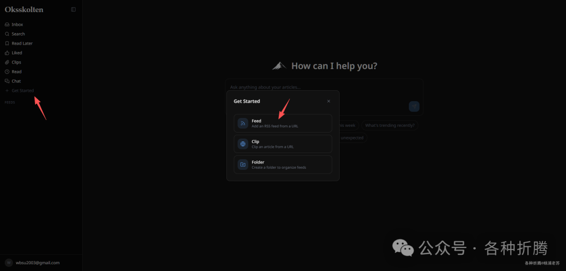Click the FEEDS section label
The image size is (566, 271).
click(x=10, y=103)
